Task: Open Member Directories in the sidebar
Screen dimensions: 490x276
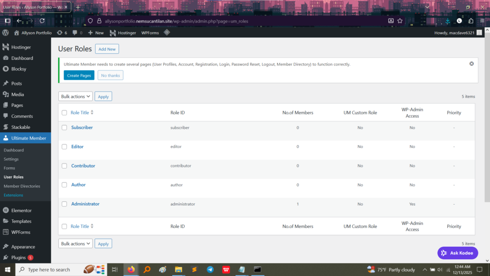Action: point(22,186)
